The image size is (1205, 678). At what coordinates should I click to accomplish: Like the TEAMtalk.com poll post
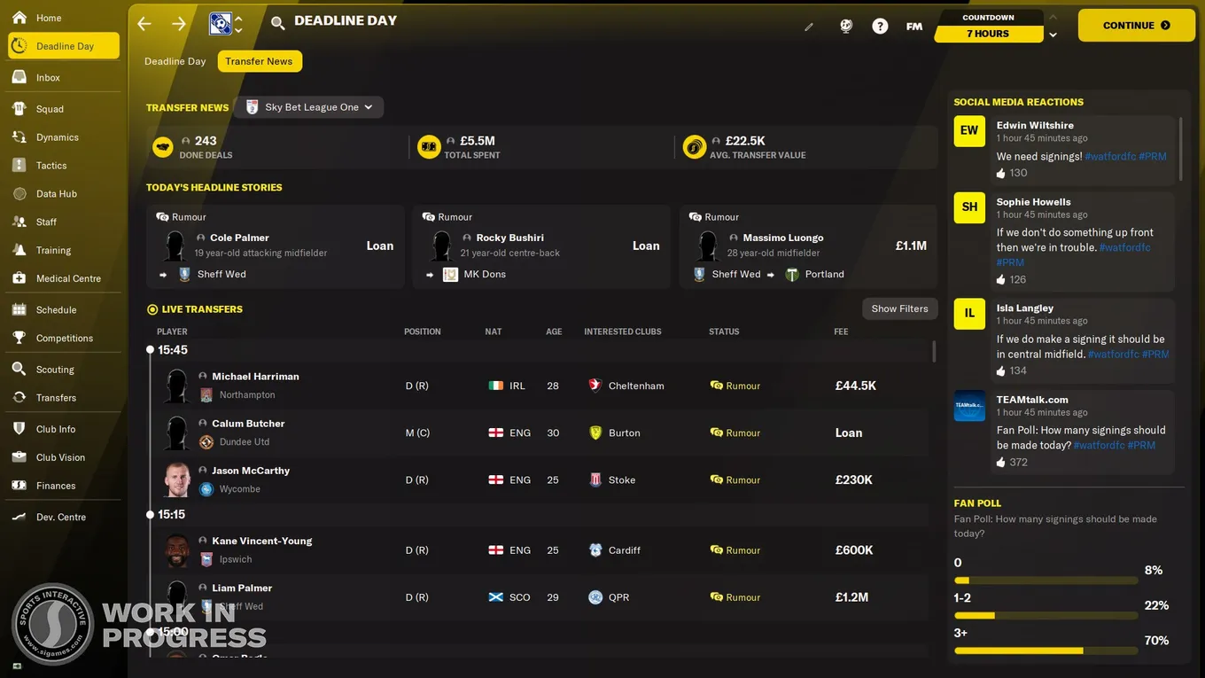(x=1001, y=462)
